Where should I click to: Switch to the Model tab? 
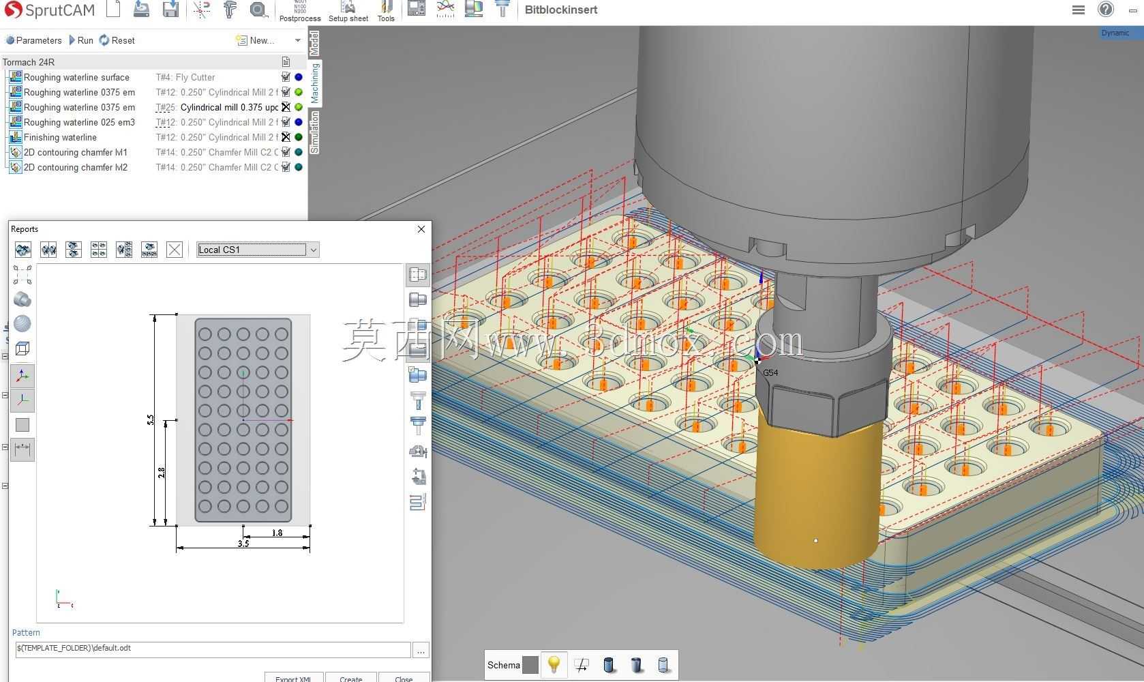coord(314,43)
